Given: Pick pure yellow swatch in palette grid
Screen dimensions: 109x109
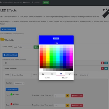Looking at the screenshot, I should click(48, 57).
